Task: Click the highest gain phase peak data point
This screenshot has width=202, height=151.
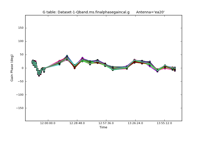Action: (x=67, y=56)
